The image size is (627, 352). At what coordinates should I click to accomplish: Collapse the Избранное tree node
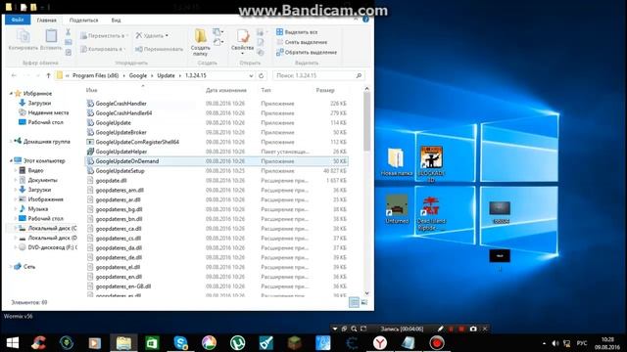click(11, 94)
